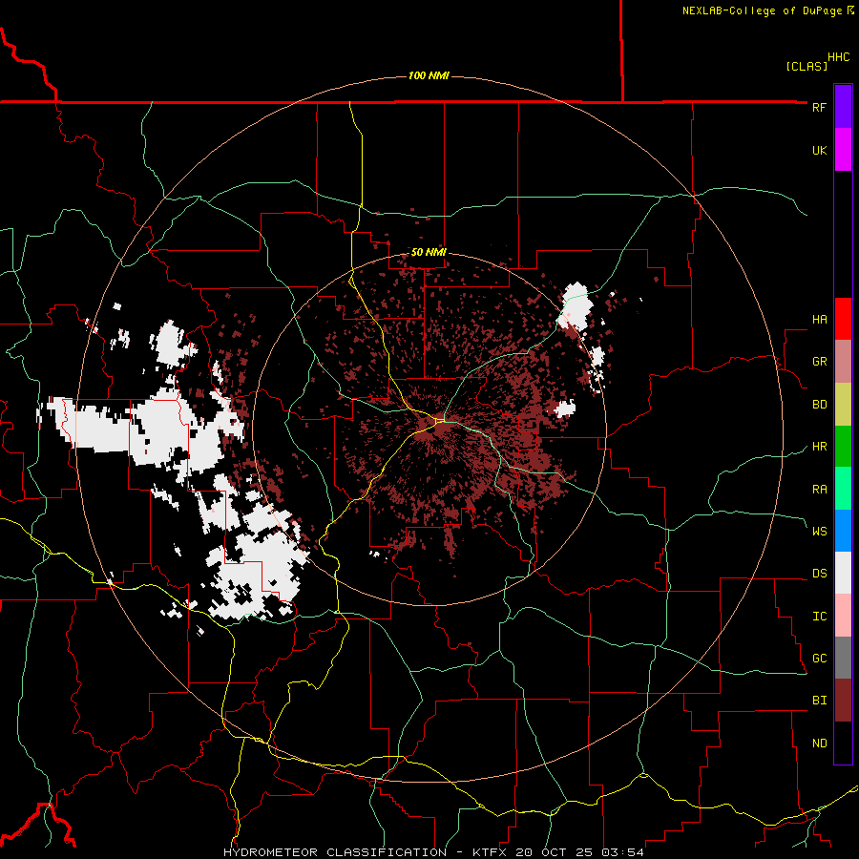Click the "50 NMI" range ring label
The image size is (859, 859).
tap(429, 253)
